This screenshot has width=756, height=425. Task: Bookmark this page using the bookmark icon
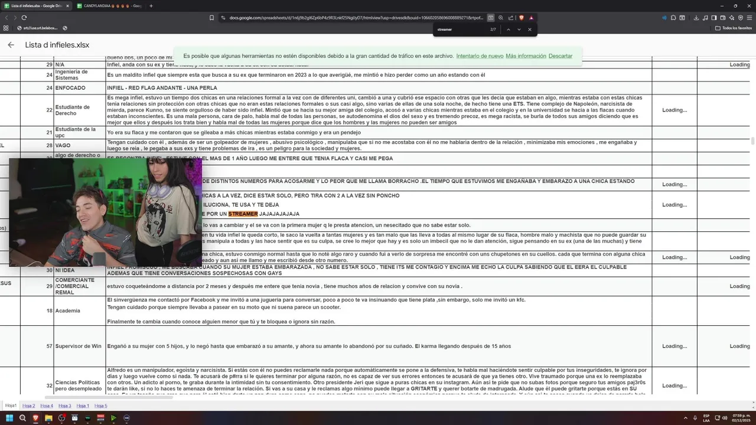click(211, 18)
